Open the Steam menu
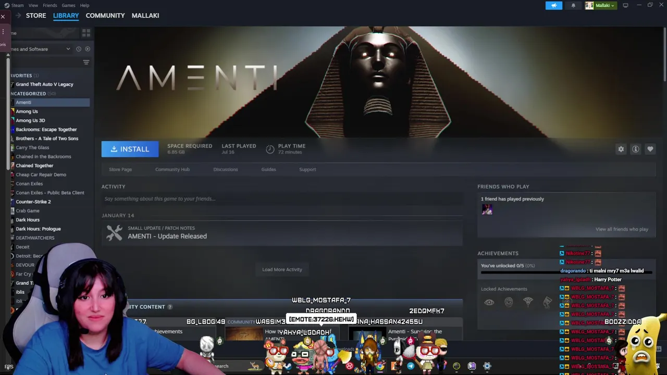This screenshot has width=667, height=375. (17, 5)
